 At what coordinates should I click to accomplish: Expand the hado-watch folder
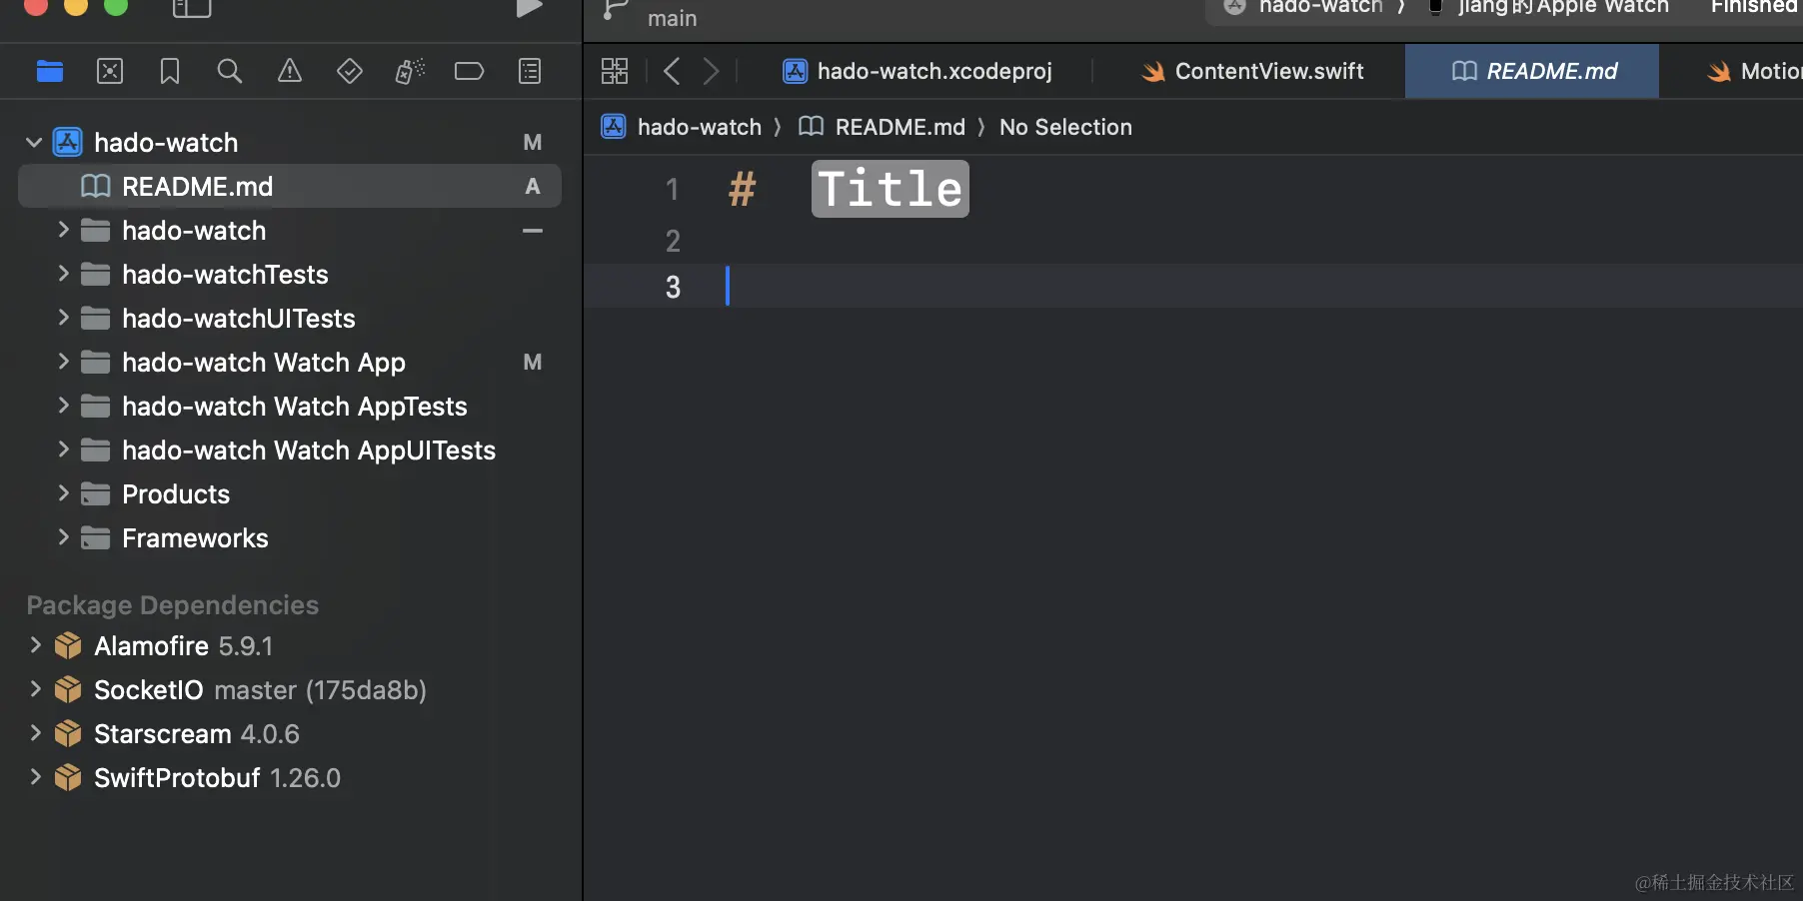[x=63, y=230]
